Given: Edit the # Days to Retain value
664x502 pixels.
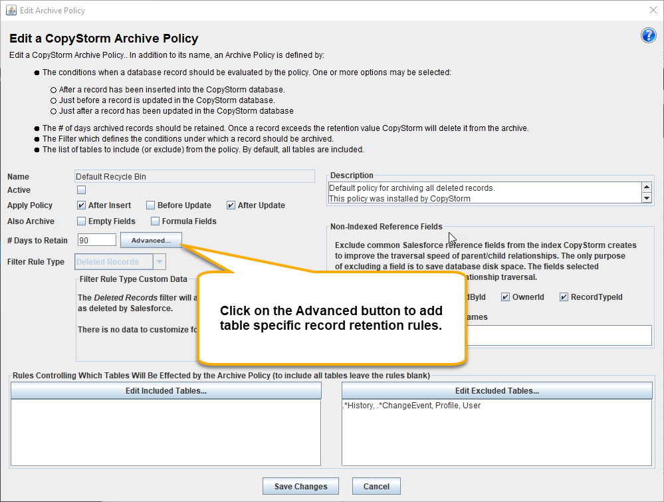Looking at the screenshot, I should click(96, 240).
